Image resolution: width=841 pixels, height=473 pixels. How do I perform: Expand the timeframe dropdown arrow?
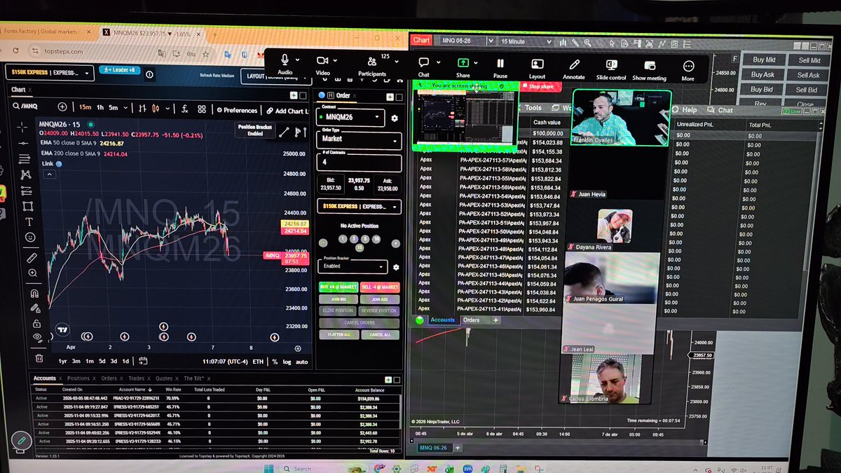point(126,108)
